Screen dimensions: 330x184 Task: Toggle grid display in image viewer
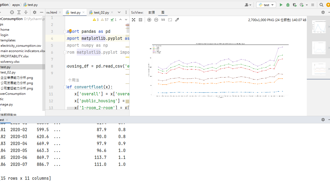[140, 20]
